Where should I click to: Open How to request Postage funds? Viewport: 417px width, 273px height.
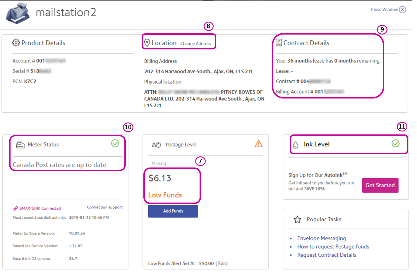point(333,247)
